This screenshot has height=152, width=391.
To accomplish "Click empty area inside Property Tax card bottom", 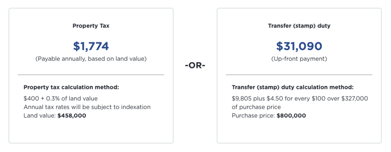I will pos(91,131).
